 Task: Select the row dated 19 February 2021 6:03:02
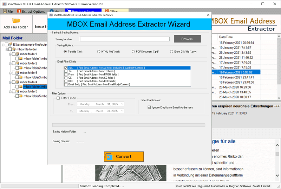click(236, 72)
